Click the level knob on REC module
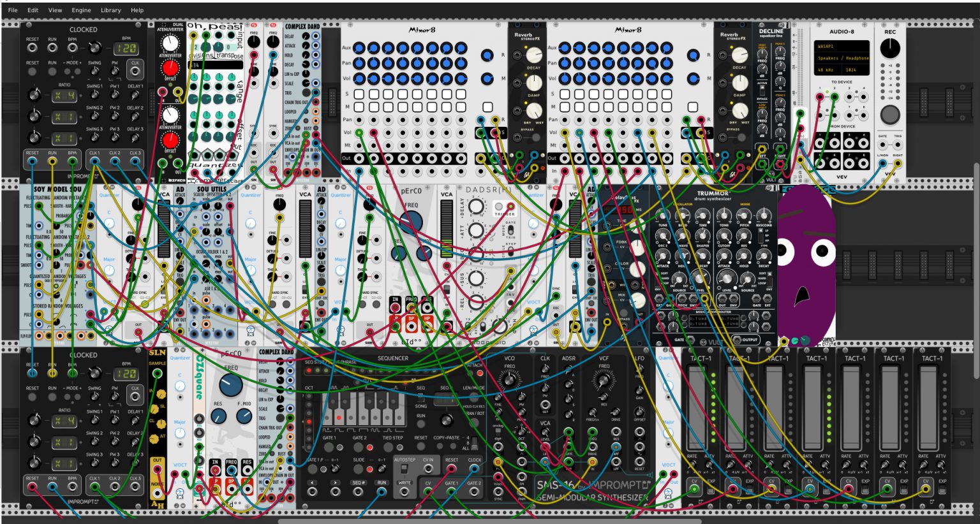The image size is (980, 524). click(x=889, y=48)
